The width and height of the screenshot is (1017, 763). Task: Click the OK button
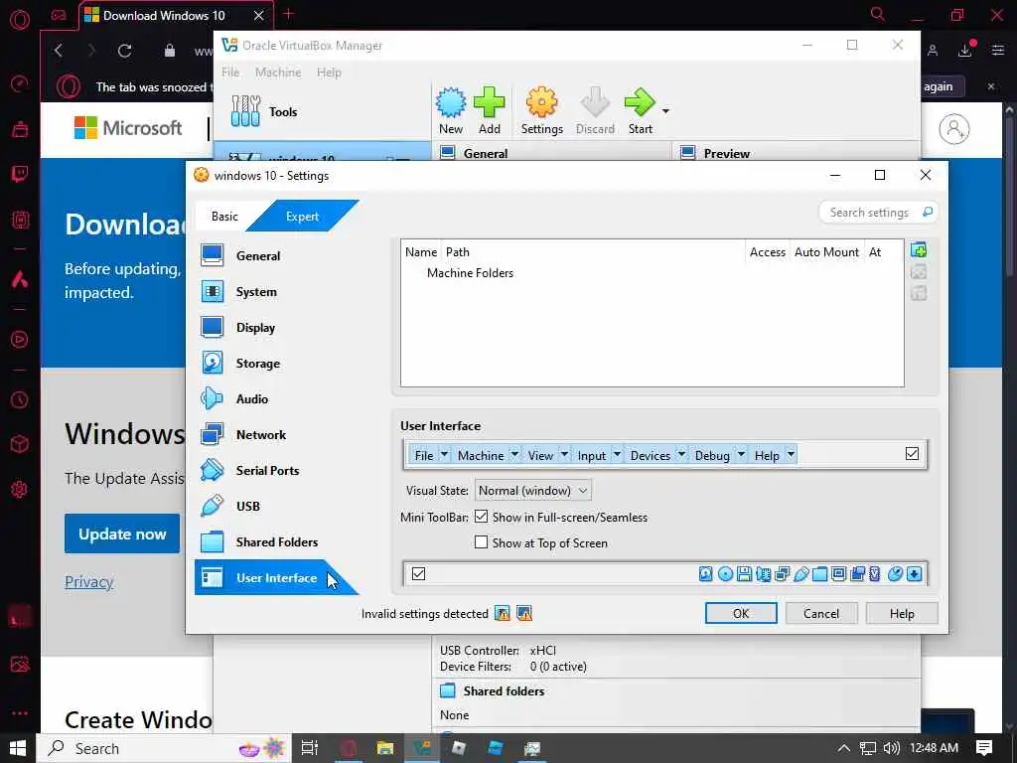[x=741, y=613]
